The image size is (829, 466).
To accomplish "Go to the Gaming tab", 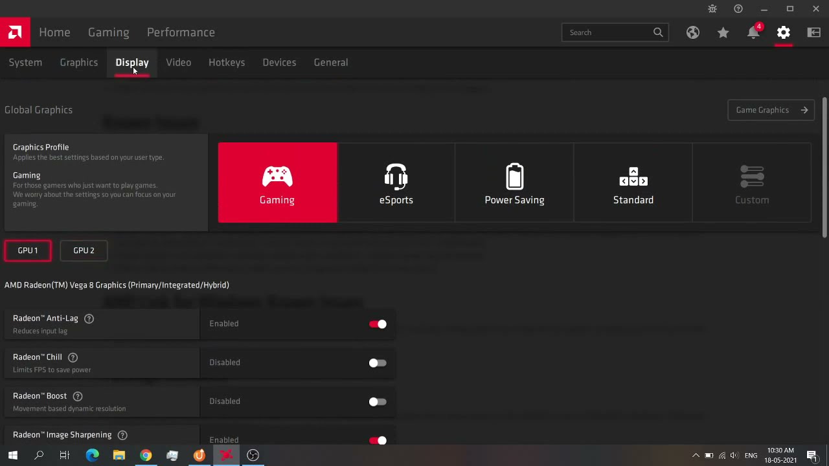I will tap(109, 32).
